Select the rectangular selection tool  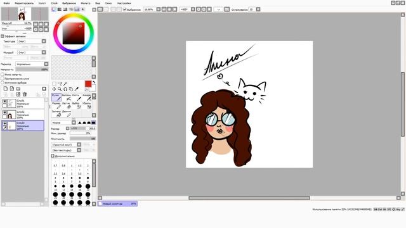(x=54, y=84)
